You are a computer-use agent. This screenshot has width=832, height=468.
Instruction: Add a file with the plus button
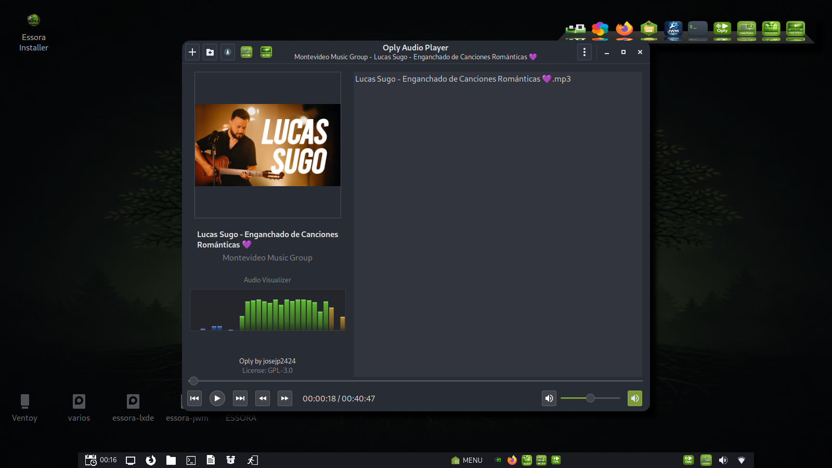pyautogui.click(x=192, y=52)
